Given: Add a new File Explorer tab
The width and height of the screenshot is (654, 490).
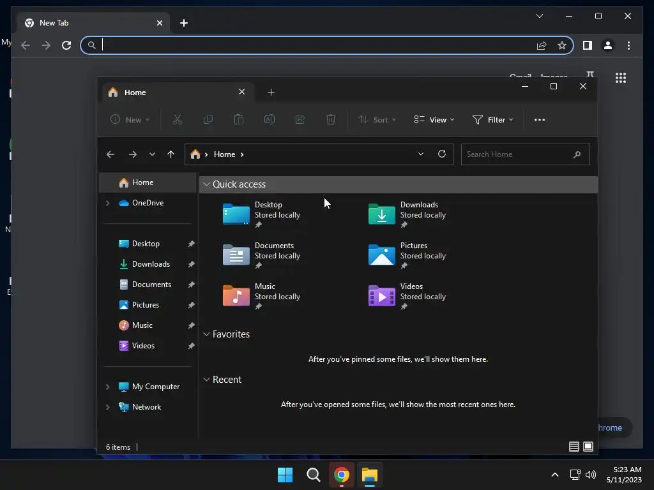Looking at the screenshot, I should coord(271,92).
